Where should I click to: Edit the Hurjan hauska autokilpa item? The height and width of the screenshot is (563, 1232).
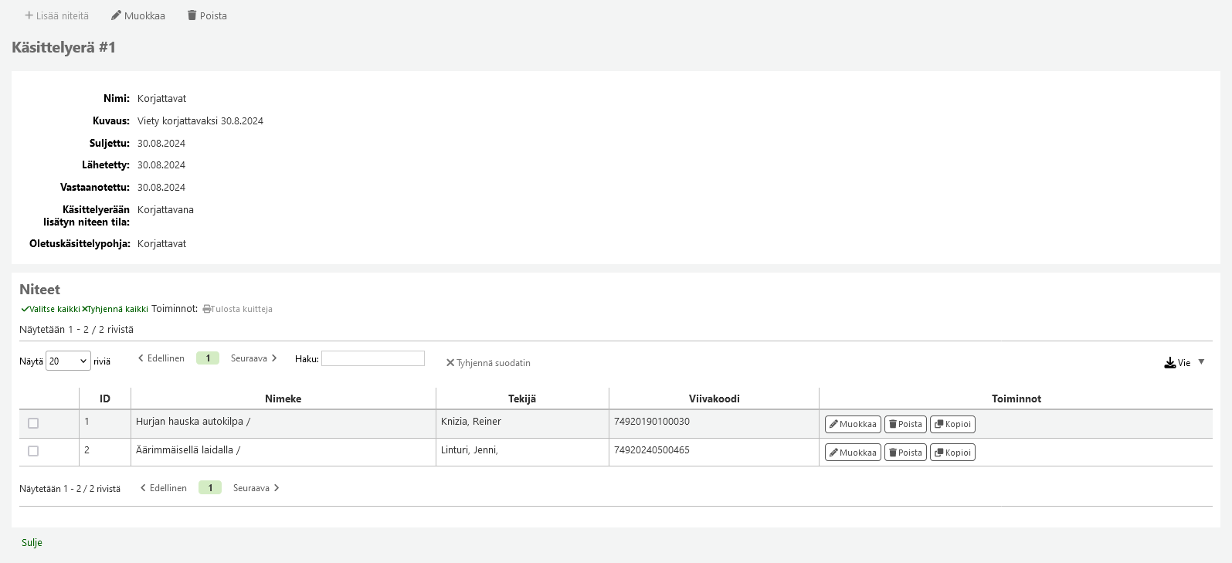pos(853,424)
